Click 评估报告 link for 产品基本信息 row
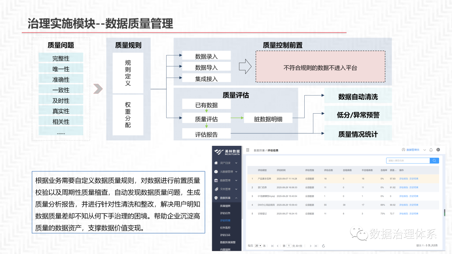 coord(403,178)
